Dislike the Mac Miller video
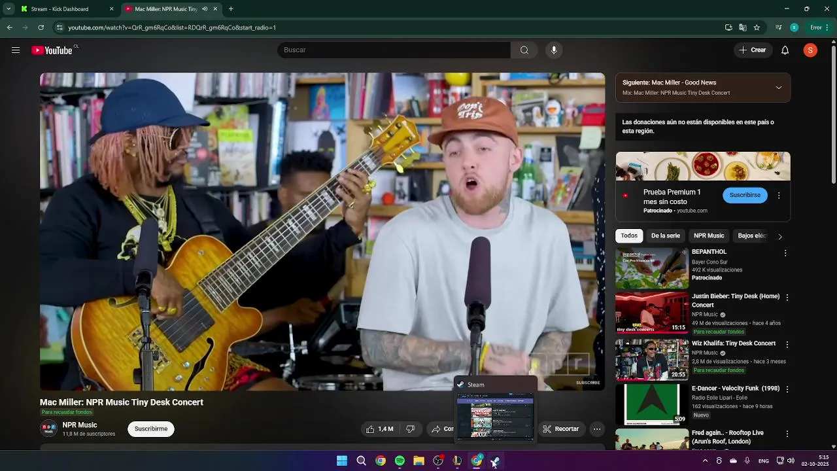This screenshot has width=837, height=471. coord(410,429)
